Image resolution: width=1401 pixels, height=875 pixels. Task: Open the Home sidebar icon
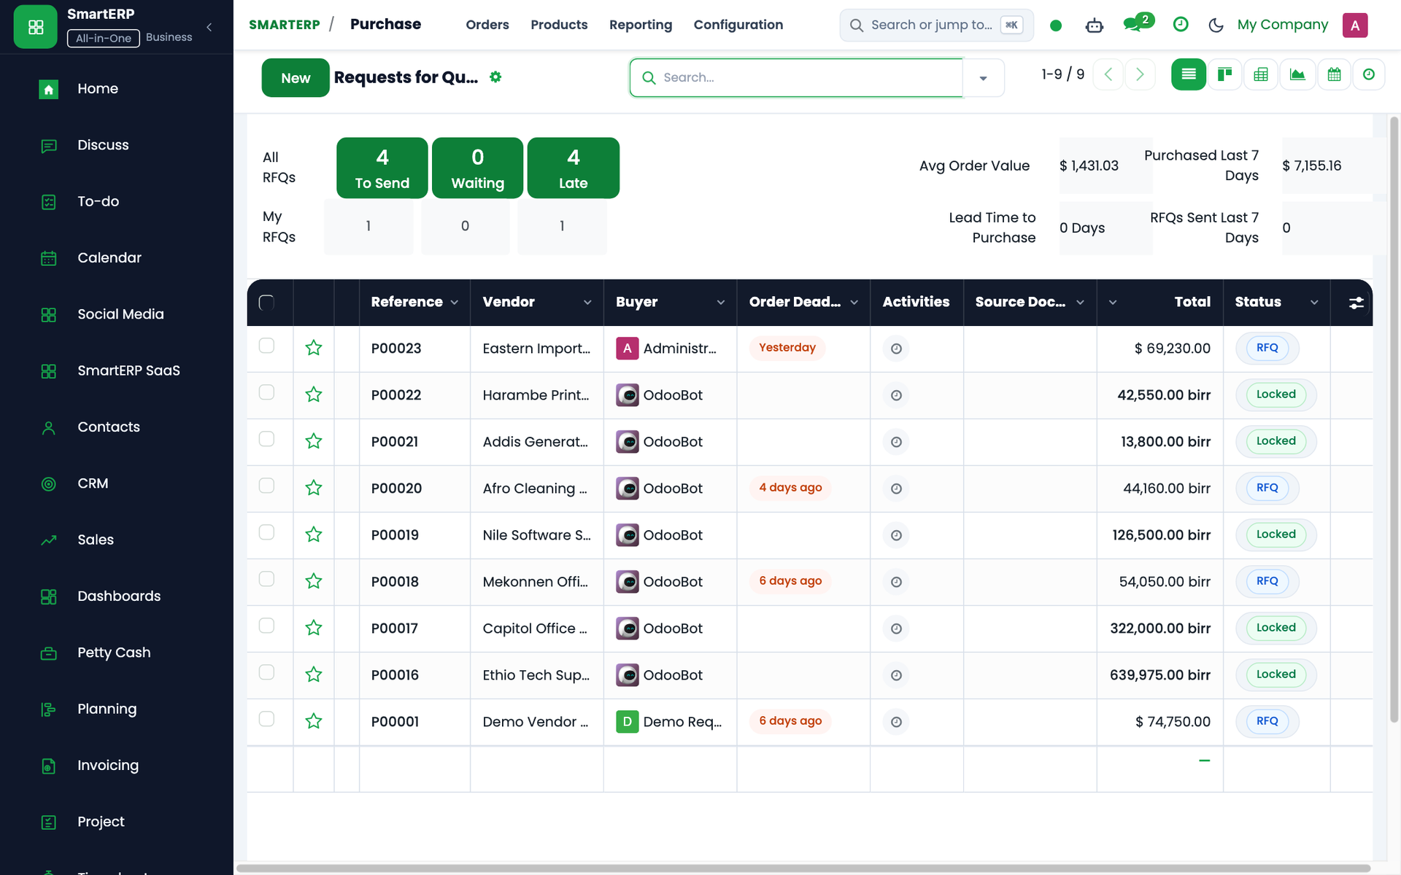point(48,89)
